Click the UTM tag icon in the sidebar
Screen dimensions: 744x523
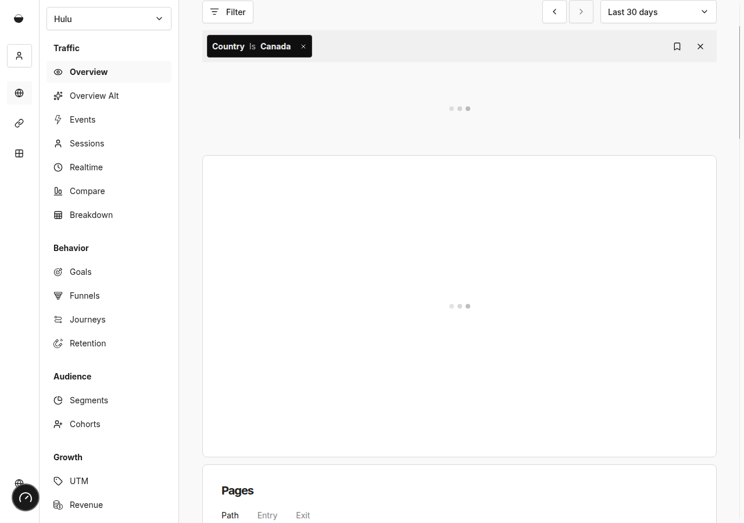[58, 481]
